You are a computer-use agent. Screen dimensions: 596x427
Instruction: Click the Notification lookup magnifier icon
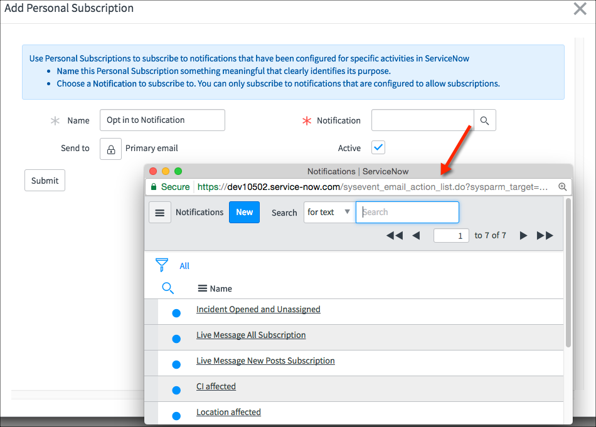[x=484, y=120]
